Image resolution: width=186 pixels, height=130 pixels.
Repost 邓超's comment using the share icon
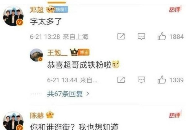coord(121,36)
